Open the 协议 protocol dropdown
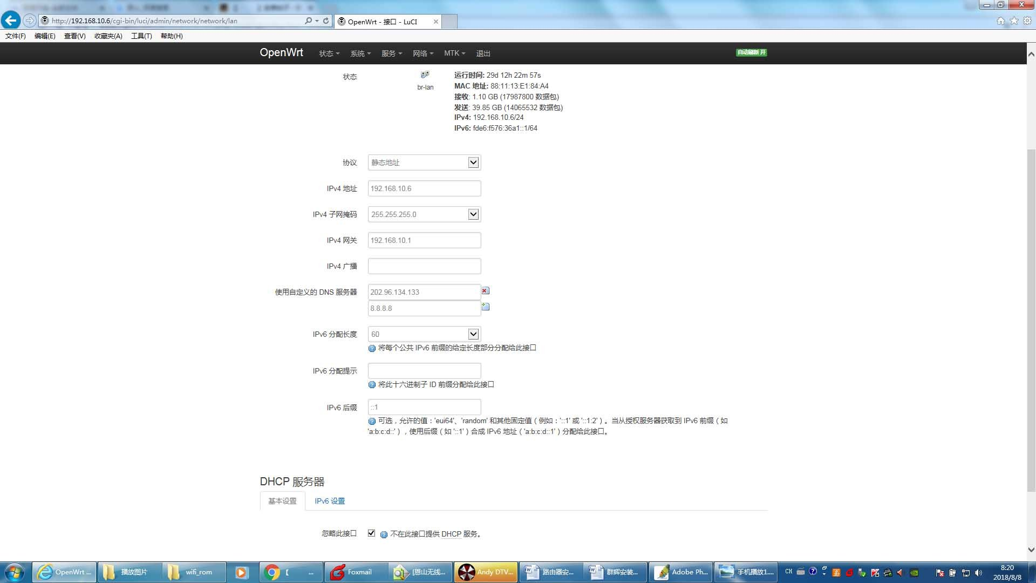This screenshot has height=583, width=1036. coord(473,162)
